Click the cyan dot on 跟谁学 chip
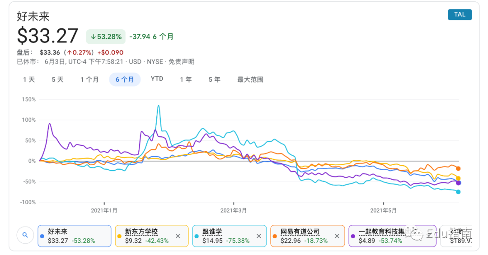The image size is (488, 255). pyautogui.click(x=197, y=236)
